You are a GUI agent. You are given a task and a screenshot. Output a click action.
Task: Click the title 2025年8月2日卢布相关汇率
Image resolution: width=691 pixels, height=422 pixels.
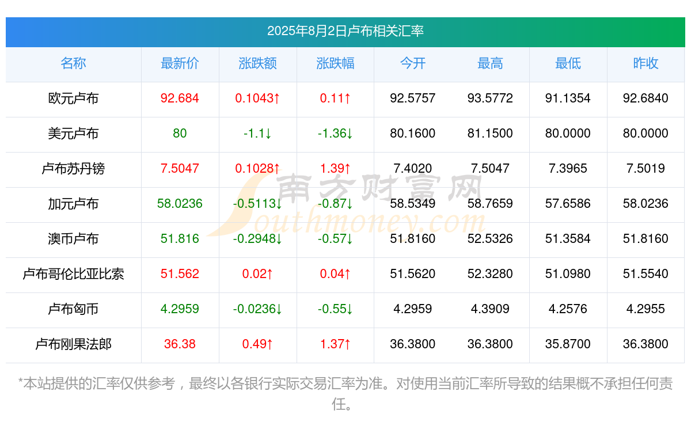point(345,31)
